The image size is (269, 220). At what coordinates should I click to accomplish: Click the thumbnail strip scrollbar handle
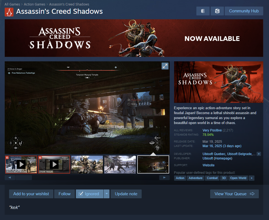tap(23, 178)
